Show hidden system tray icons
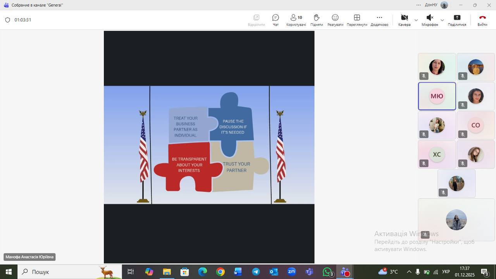The height and width of the screenshot is (279, 496). [409, 272]
